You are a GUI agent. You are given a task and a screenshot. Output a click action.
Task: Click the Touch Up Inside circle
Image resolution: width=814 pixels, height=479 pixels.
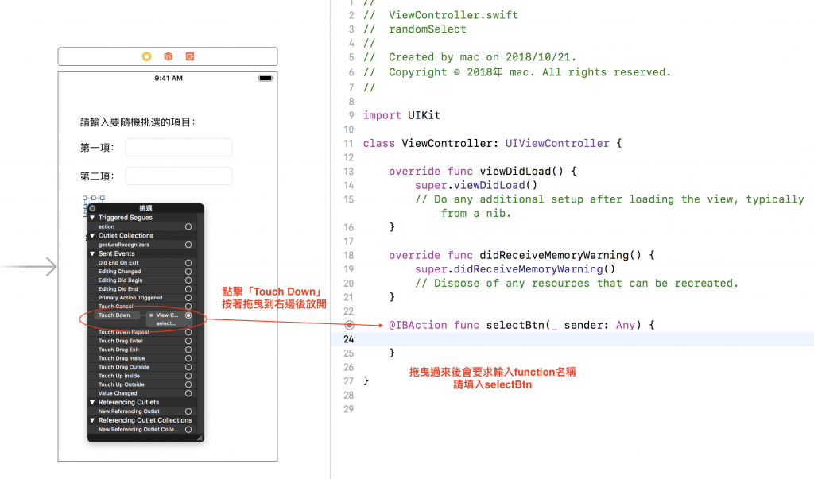pyautogui.click(x=188, y=376)
